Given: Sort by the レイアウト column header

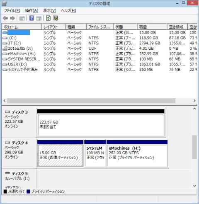Looking at the screenshot, I should tap(53, 27).
